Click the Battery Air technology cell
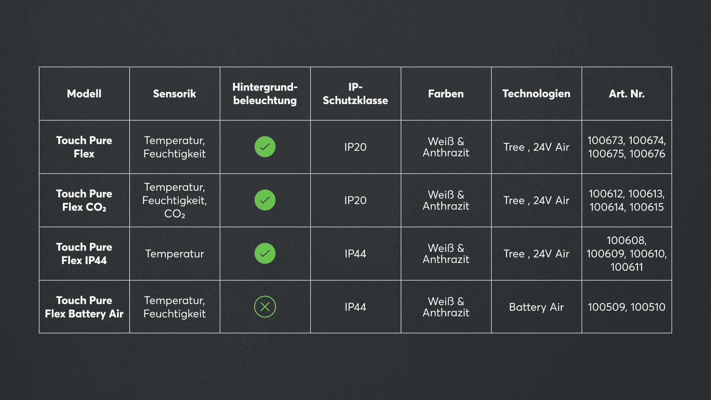The height and width of the screenshot is (400, 711). point(536,307)
